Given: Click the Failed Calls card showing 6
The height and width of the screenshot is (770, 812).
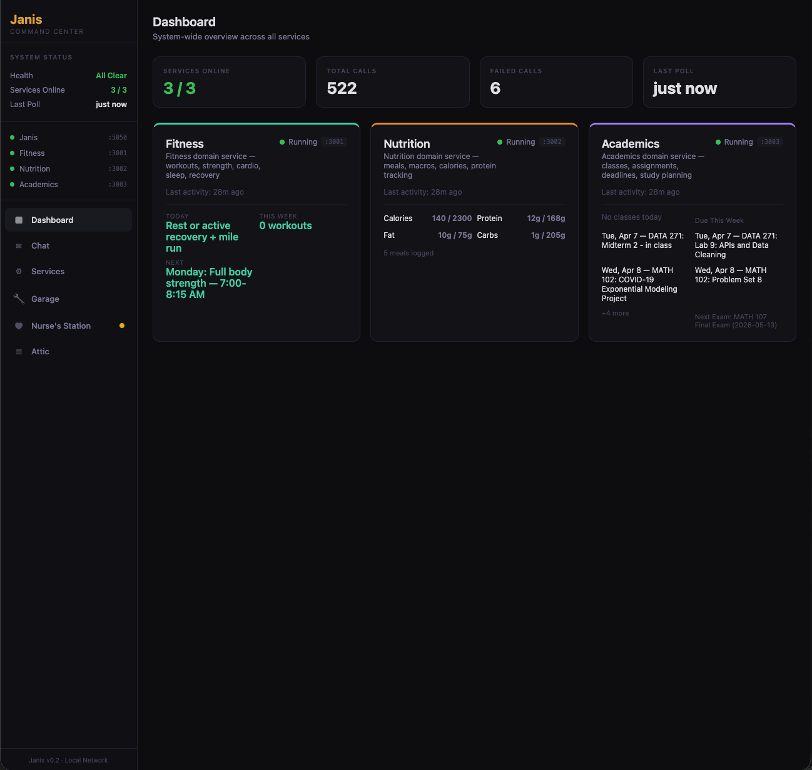Looking at the screenshot, I should click(556, 82).
